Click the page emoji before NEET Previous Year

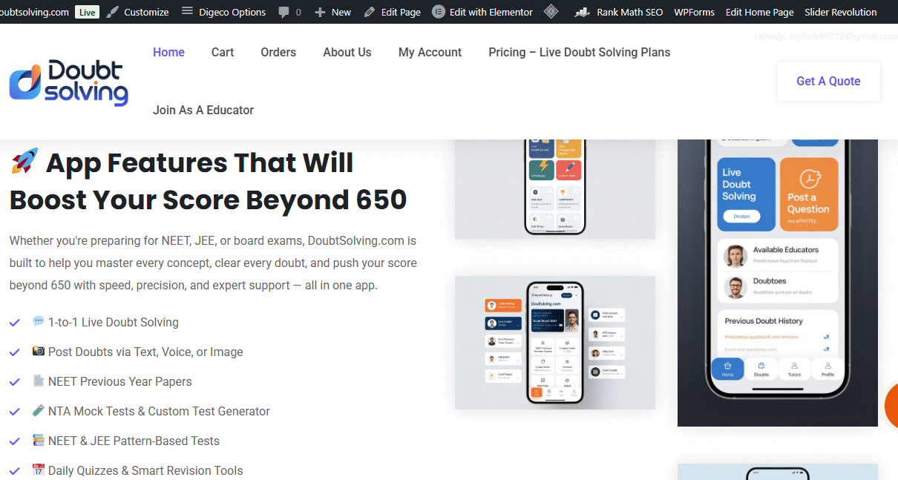[39, 381]
